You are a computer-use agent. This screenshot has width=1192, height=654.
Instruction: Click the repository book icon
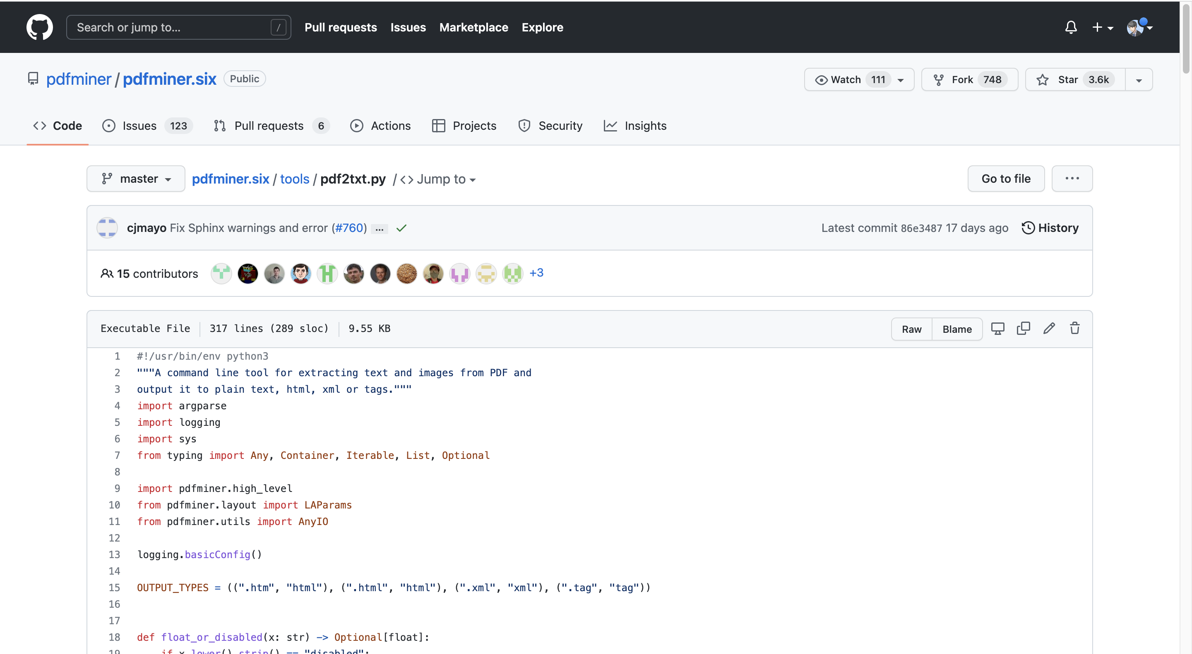pyautogui.click(x=33, y=79)
